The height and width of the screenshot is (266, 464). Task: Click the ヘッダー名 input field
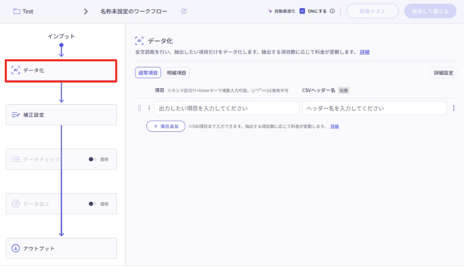pyautogui.click(x=374, y=108)
